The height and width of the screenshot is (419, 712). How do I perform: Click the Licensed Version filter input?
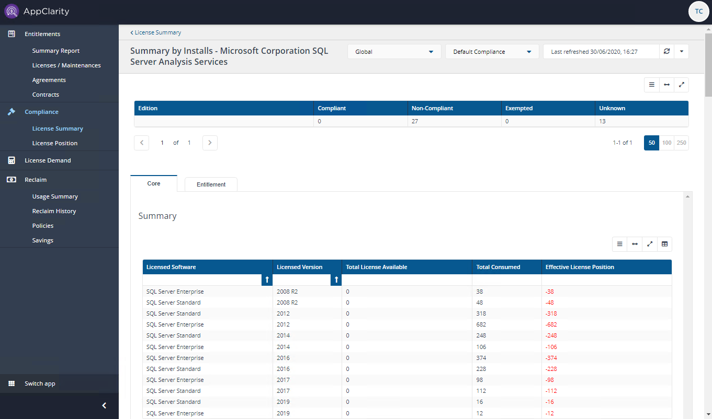click(x=302, y=280)
